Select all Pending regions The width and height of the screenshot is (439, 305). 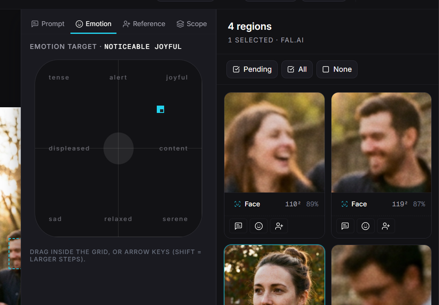tap(252, 69)
